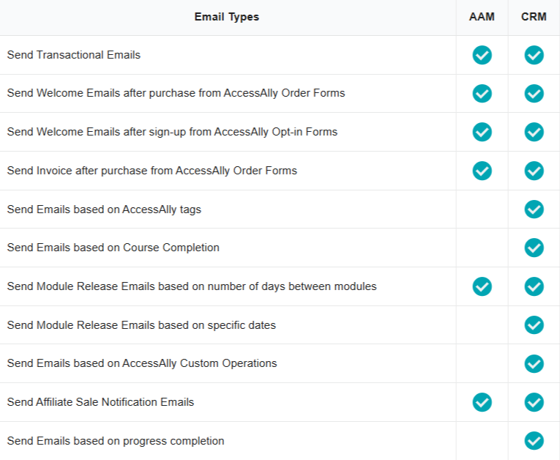560x460 pixels.
Task: Click CRM checkmark for Send Transactional Emails
Action: pos(534,55)
